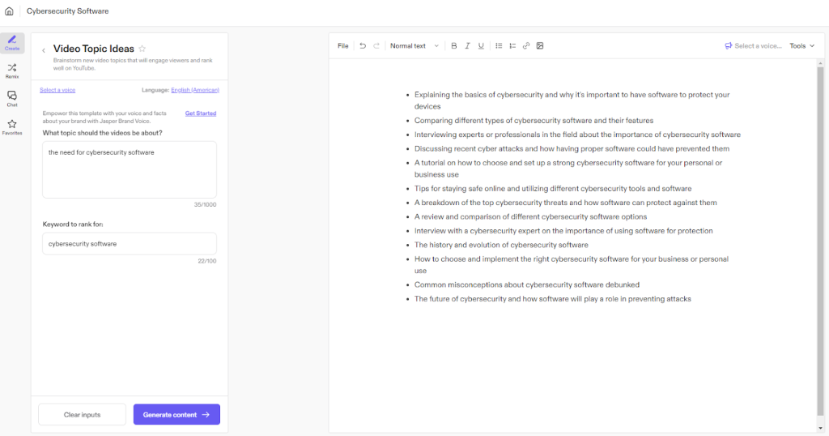Screen dimensions: 829x436
Task: Insert a link from the toolbar
Action: (x=526, y=46)
